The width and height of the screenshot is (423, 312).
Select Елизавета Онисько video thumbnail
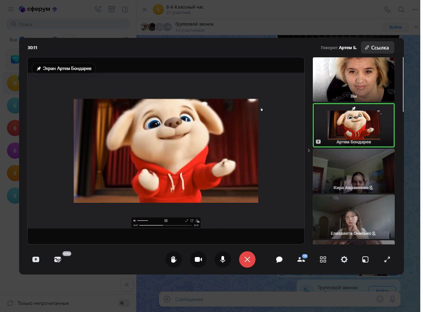(354, 217)
